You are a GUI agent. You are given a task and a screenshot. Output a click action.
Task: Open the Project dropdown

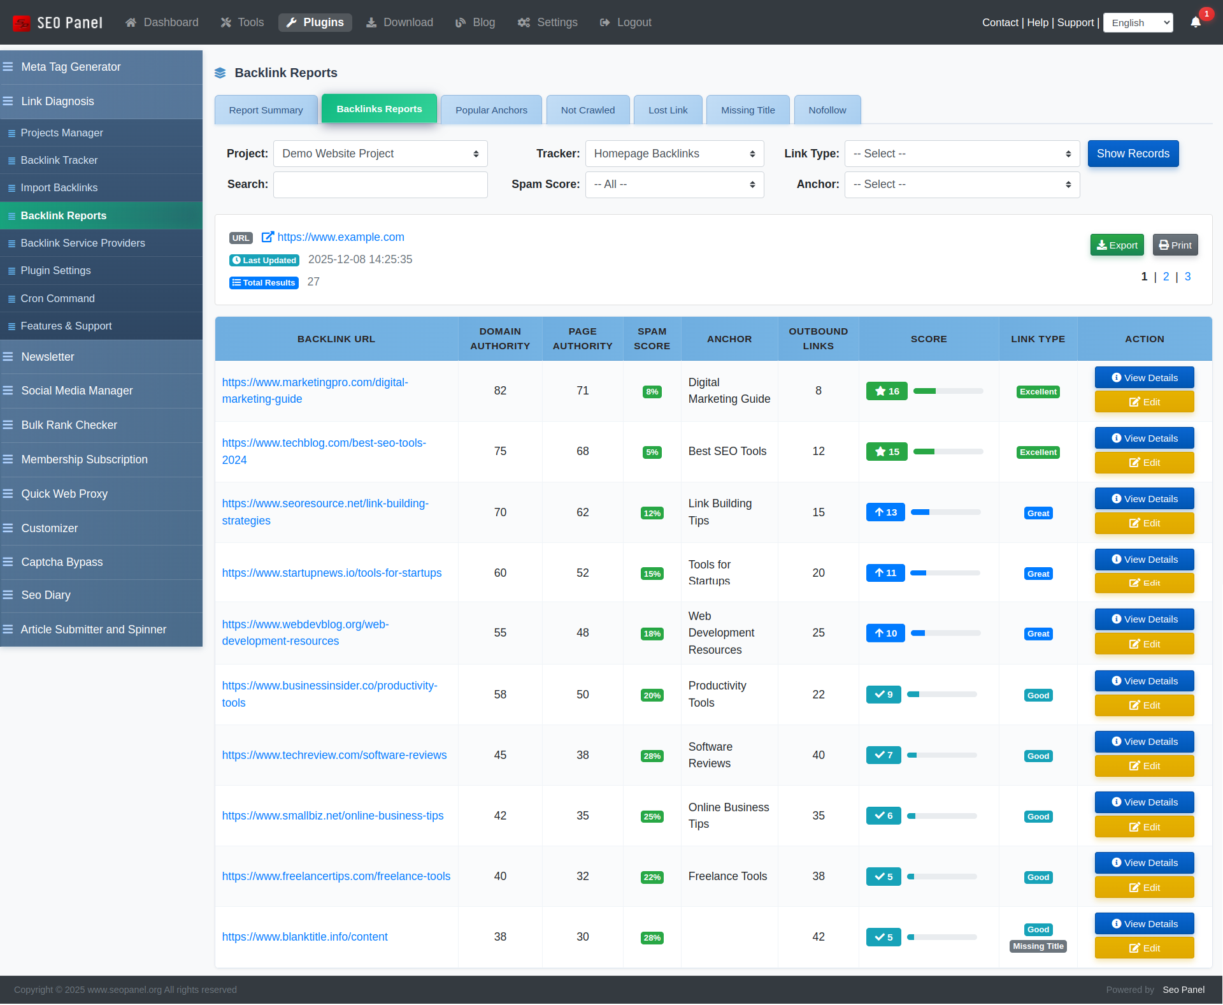pyautogui.click(x=380, y=154)
